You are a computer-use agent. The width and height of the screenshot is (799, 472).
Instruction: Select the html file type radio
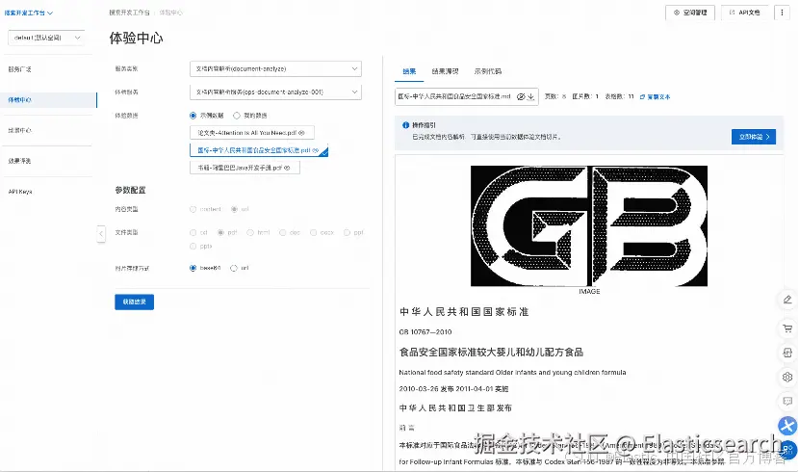(x=250, y=232)
